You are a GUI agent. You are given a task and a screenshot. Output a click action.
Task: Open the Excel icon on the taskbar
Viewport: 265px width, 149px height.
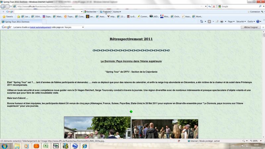46,146
